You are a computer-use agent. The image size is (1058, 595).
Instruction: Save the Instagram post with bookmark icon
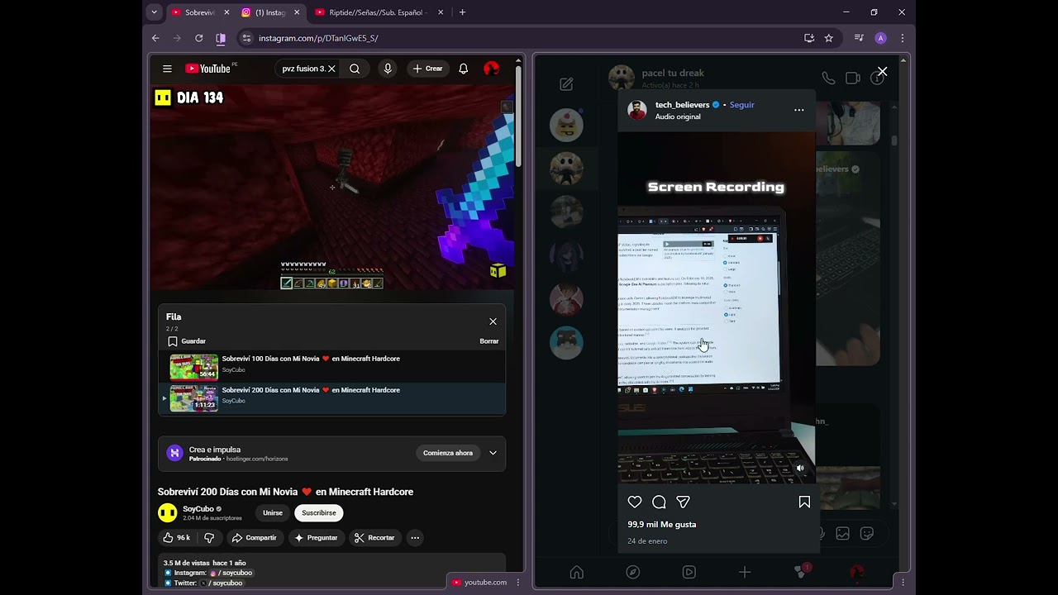click(804, 502)
